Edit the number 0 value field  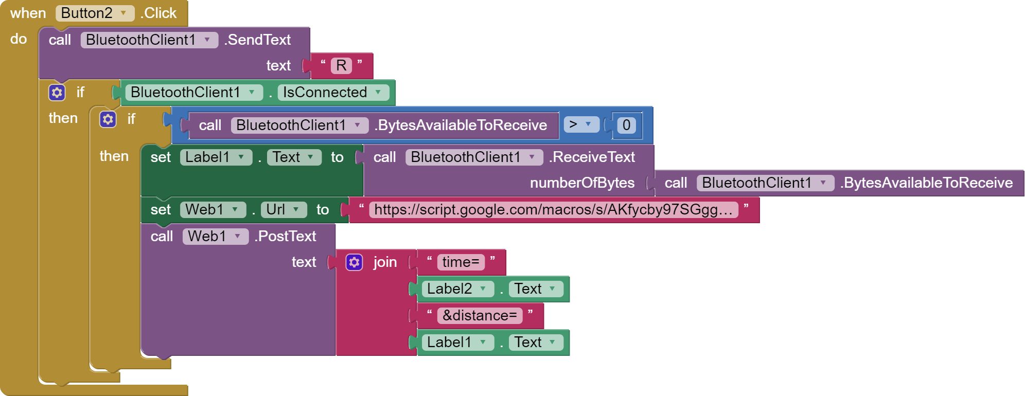pyautogui.click(x=626, y=125)
